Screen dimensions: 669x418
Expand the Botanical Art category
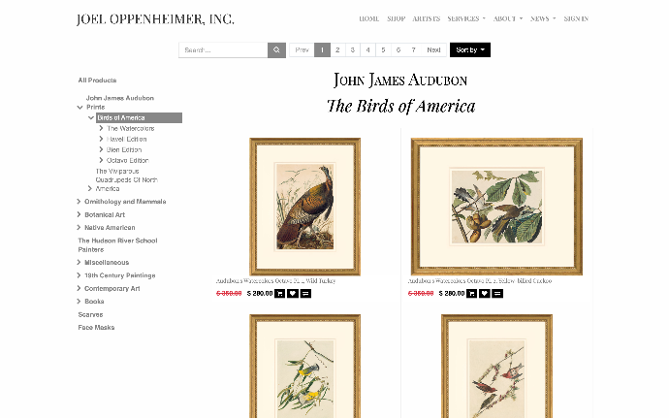tap(79, 214)
